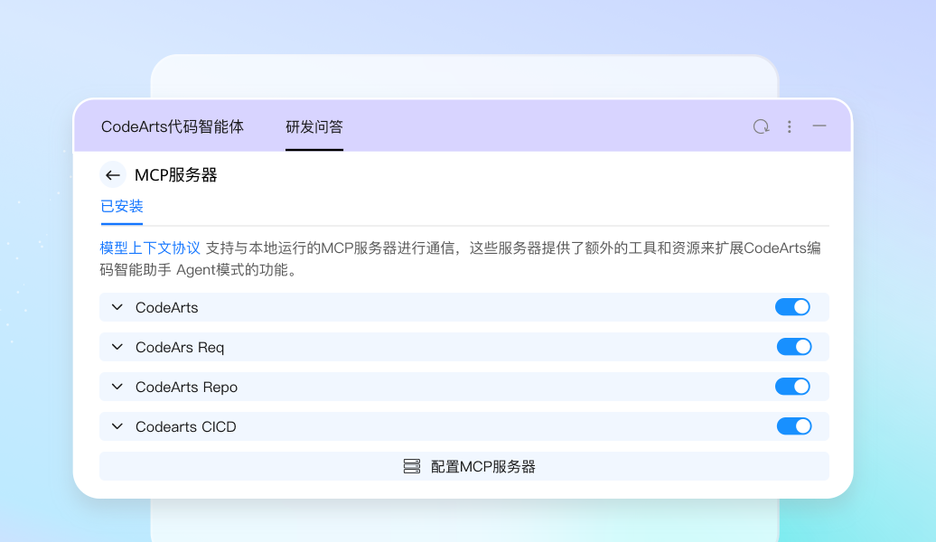Expand the CodeArs Req chevron
The width and height of the screenshot is (936, 542).
(x=117, y=347)
